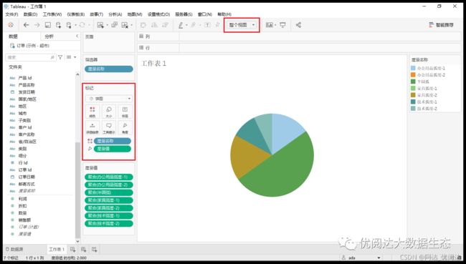This screenshot has height=264, width=466.
Task: Click the Show mark labels T icon
Action: 207,25
